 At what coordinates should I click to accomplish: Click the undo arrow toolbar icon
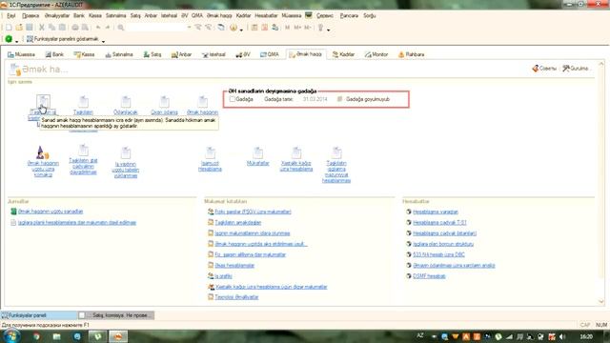[x=98, y=28]
